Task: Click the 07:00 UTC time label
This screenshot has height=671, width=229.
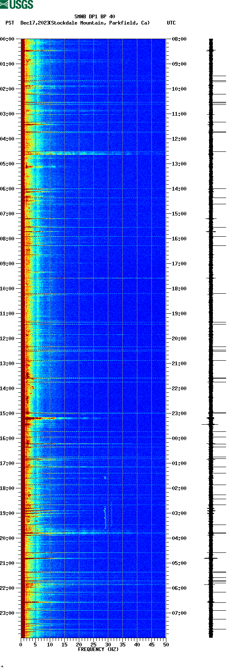Action: (x=179, y=613)
